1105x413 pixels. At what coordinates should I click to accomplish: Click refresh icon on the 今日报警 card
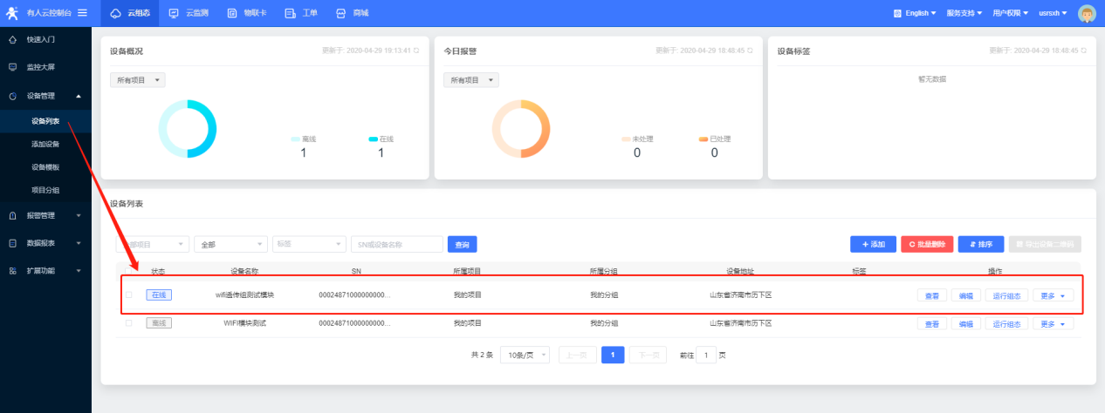[750, 51]
